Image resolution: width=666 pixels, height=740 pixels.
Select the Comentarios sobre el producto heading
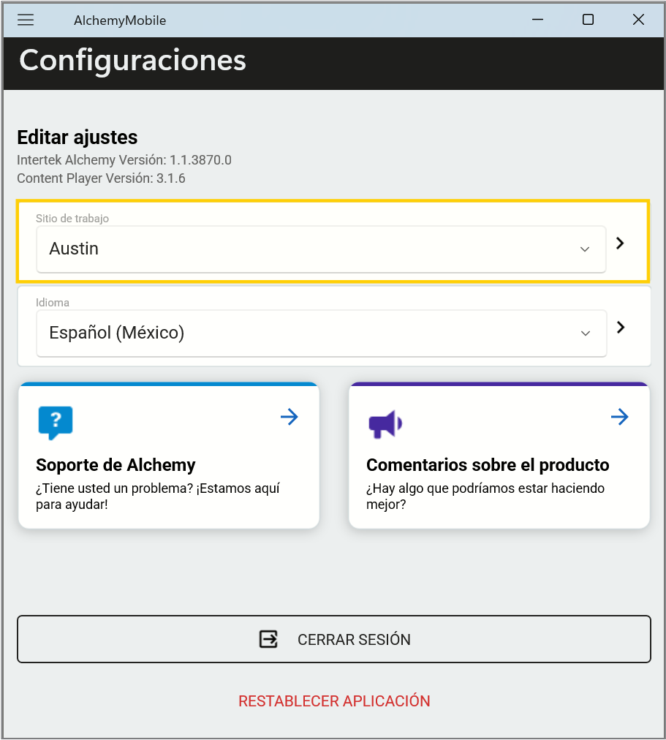pos(488,465)
